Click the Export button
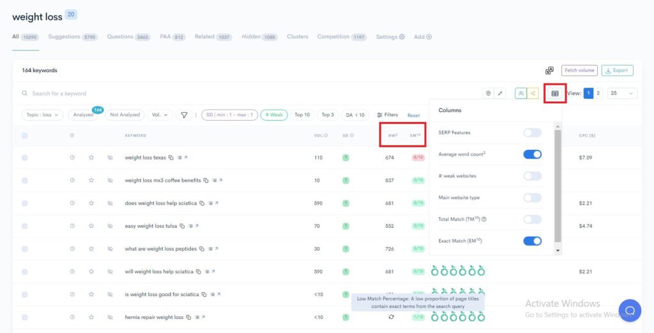Viewport: 654px width, 333px height. tap(618, 70)
